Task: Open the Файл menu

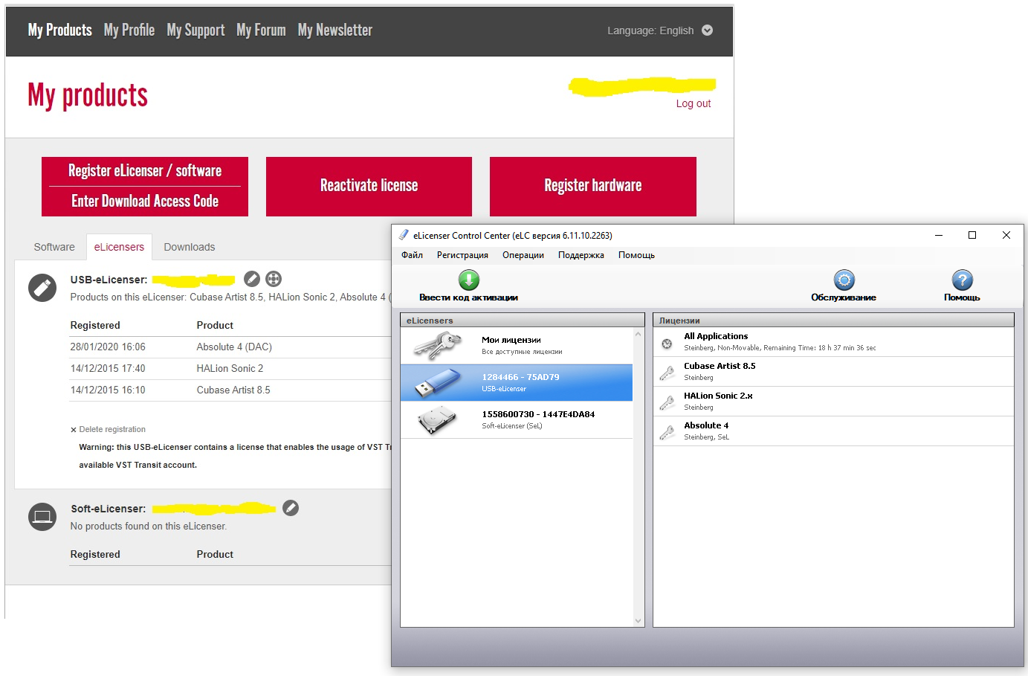Action: 412,255
